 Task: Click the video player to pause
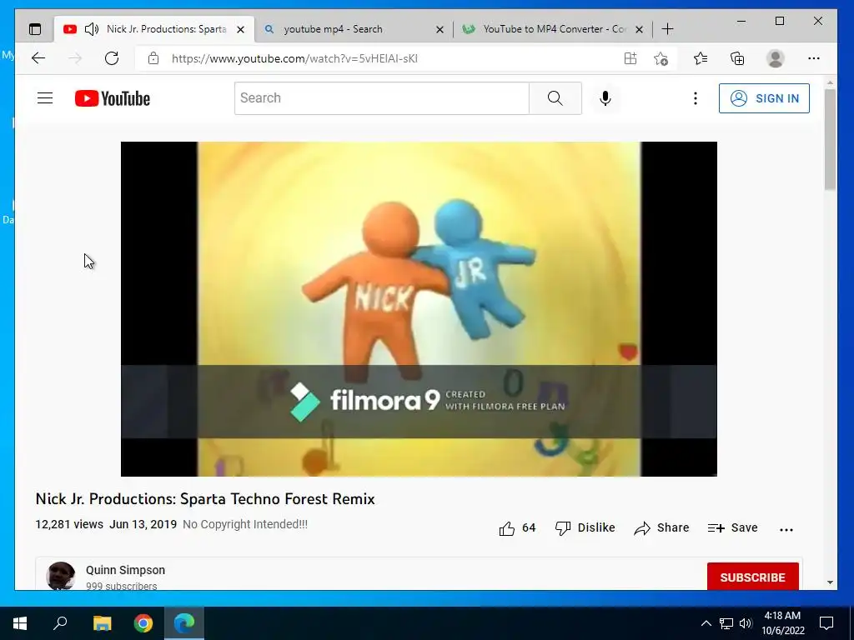[x=419, y=308]
